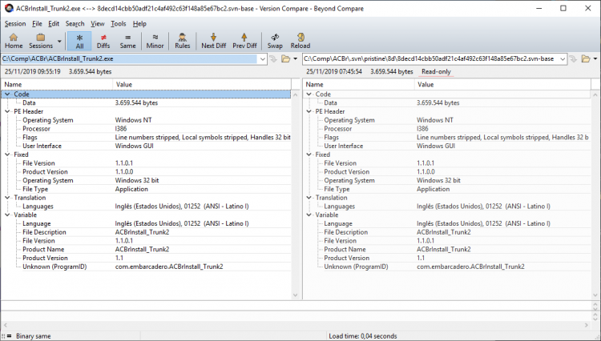Swap left and right sides
Viewport: 601px width, 341px height.
click(275, 41)
